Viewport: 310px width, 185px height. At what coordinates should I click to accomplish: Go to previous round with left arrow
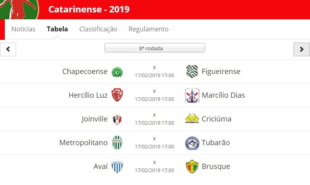pos(8,49)
